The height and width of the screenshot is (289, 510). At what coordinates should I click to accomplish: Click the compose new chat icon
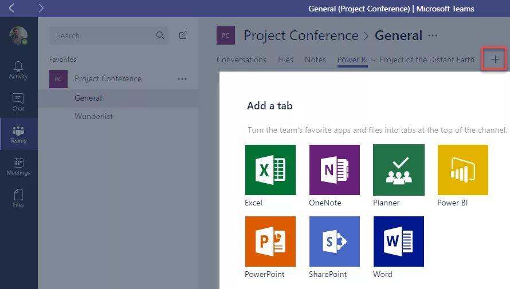tap(183, 35)
